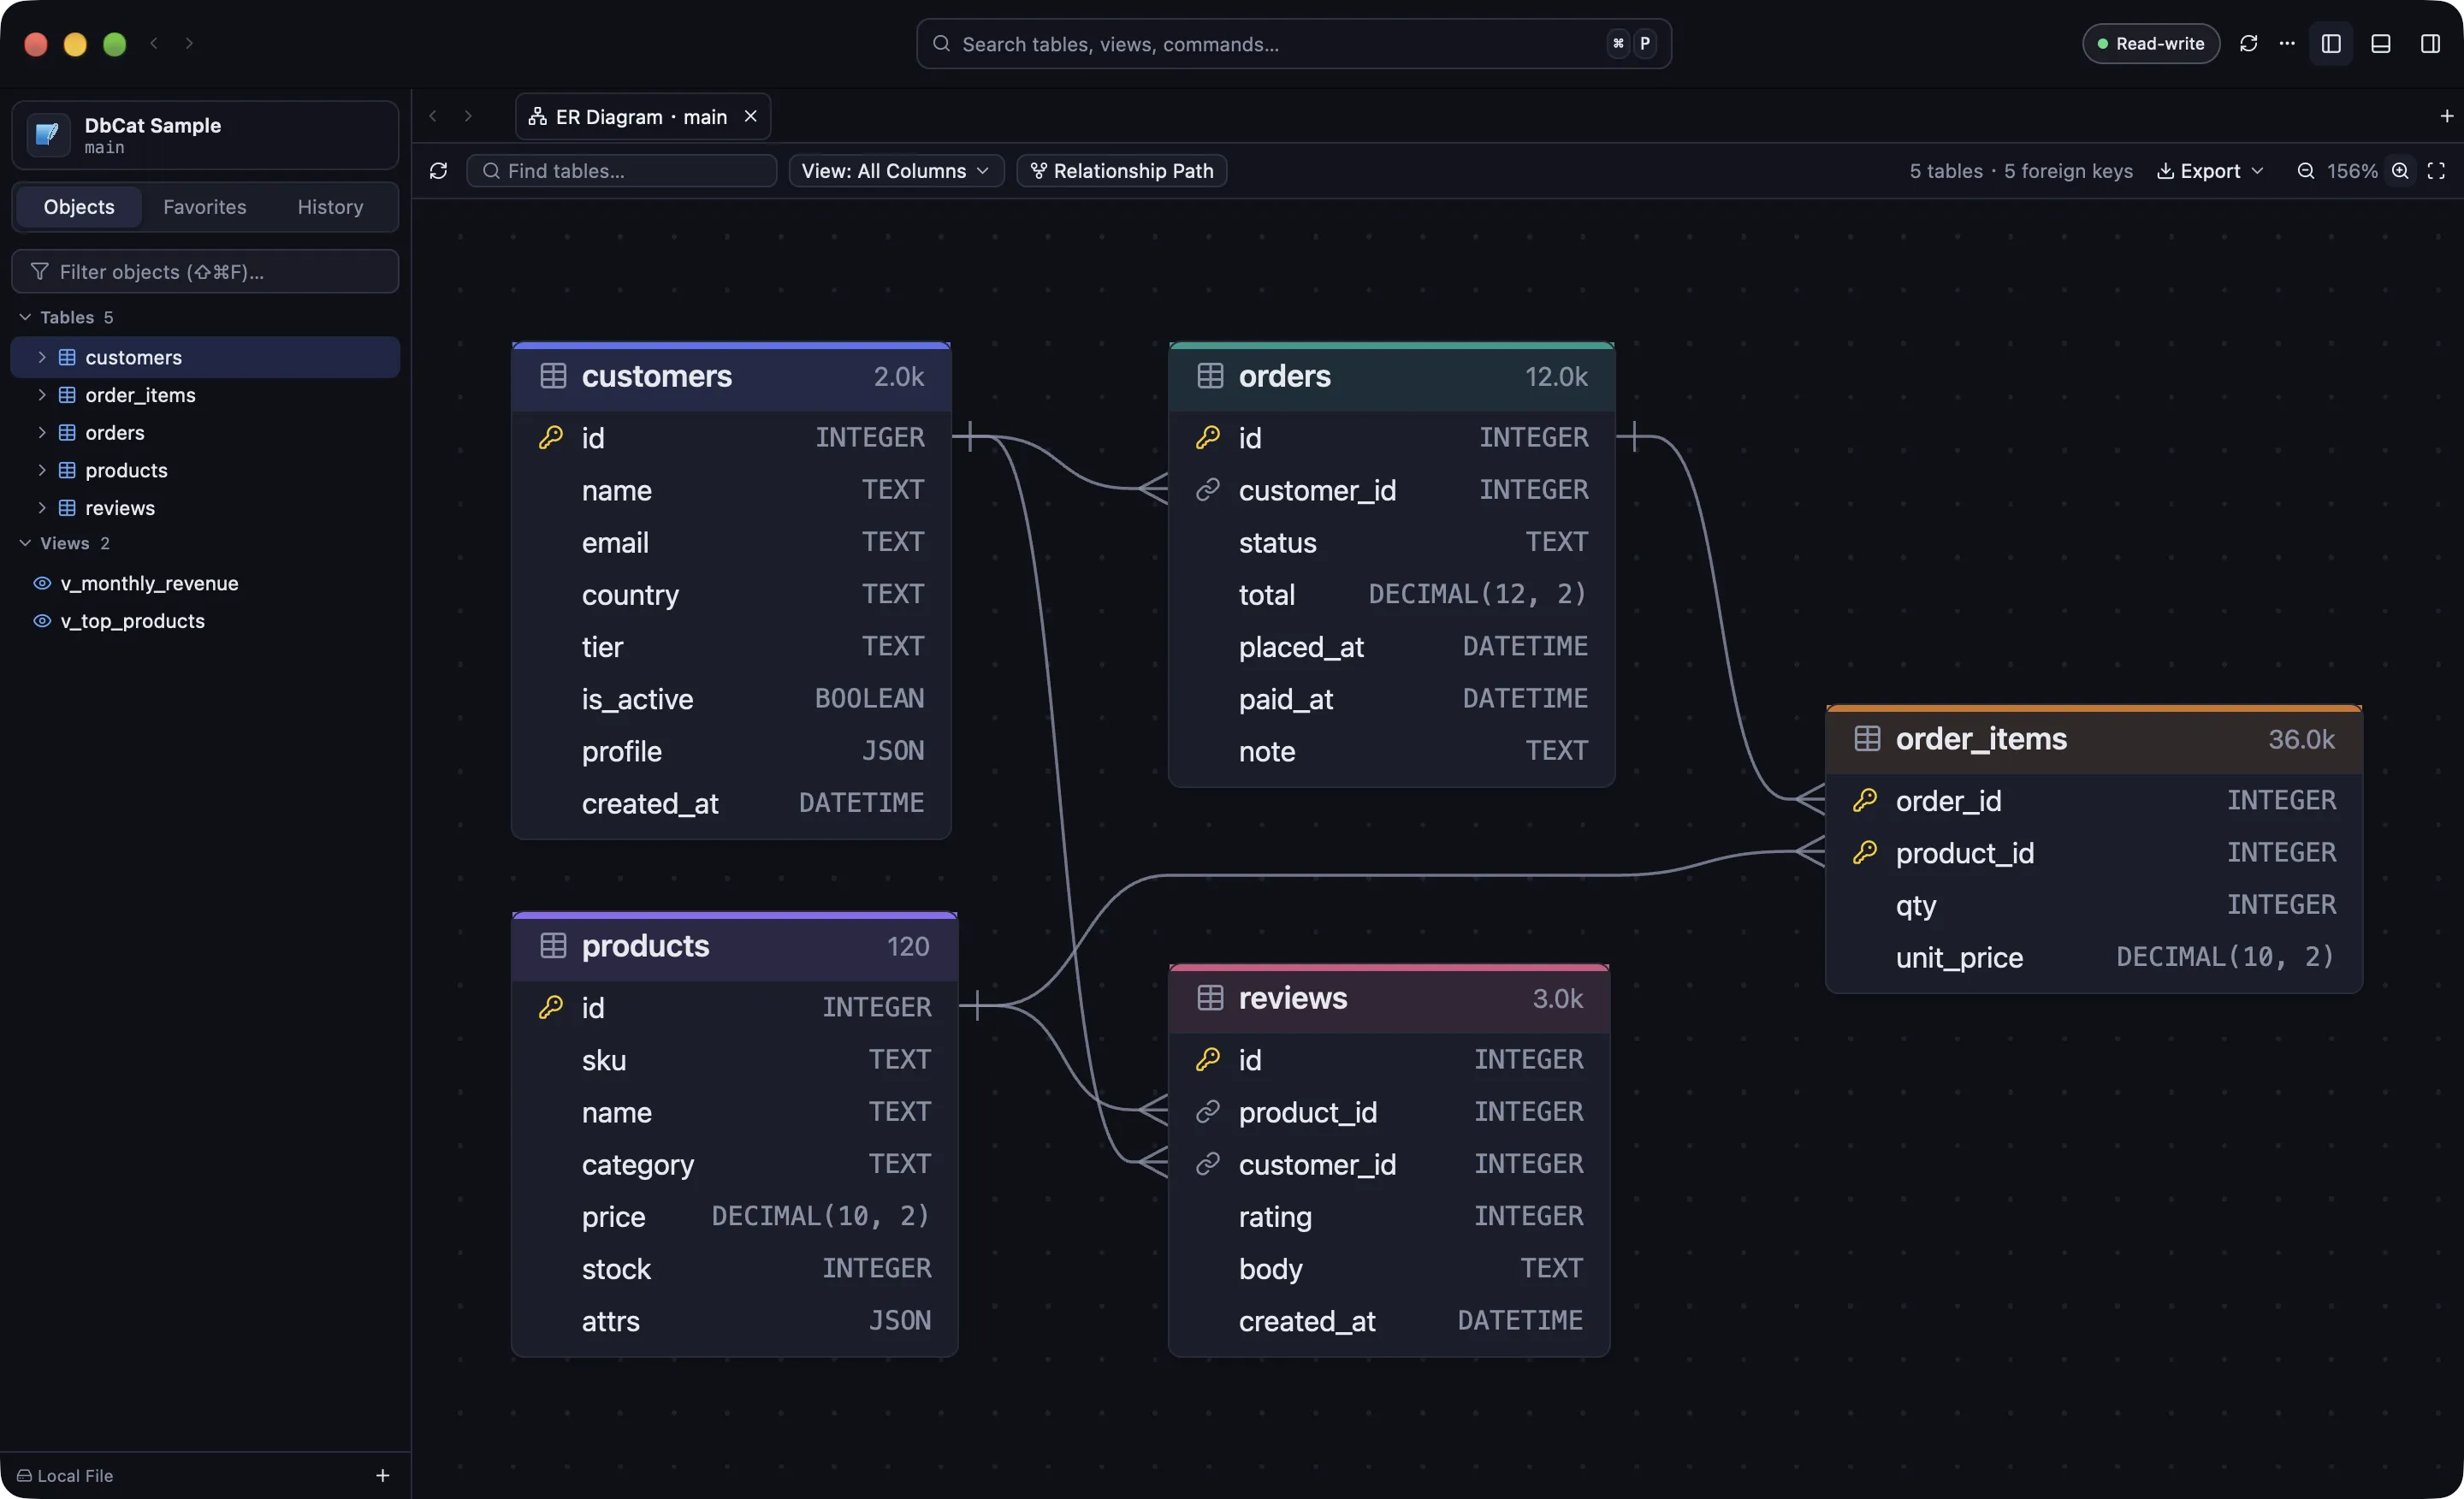The width and height of the screenshot is (2464, 1499).
Task: Go forward with the title bar arrow
Action: [189, 43]
